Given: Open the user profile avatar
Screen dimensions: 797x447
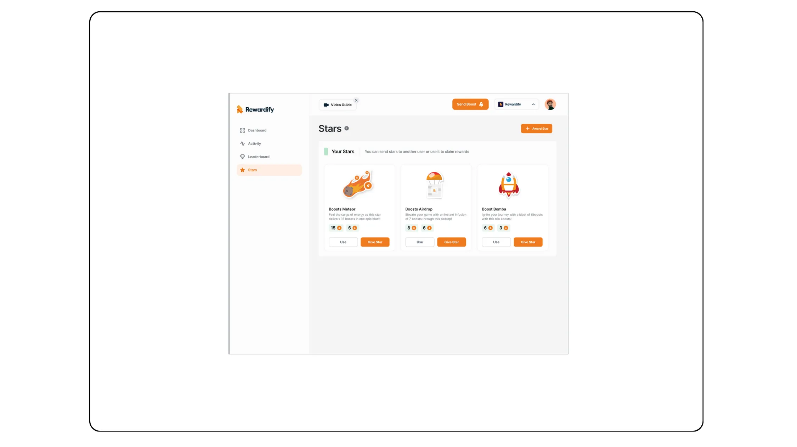Looking at the screenshot, I should [x=550, y=104].
